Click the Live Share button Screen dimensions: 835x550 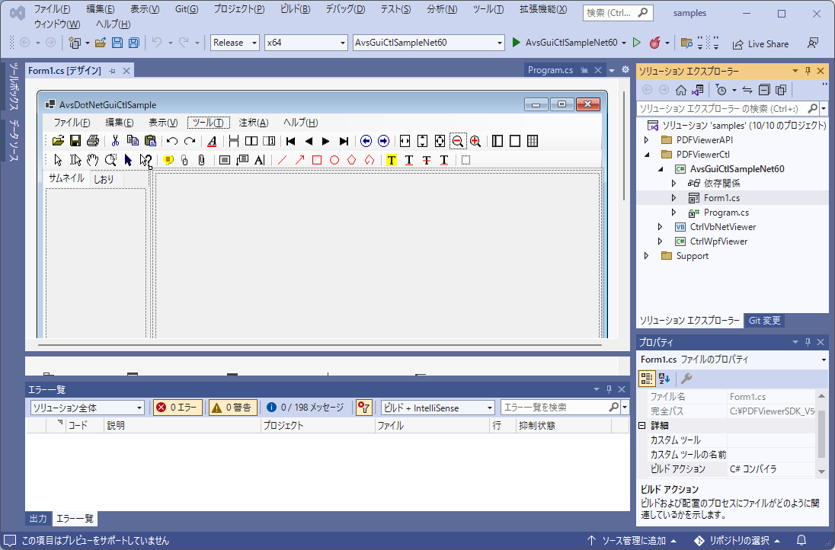760,43
